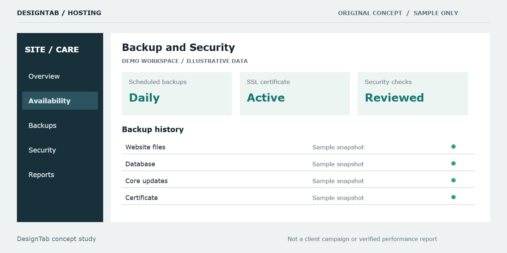Viewport: 507px width, 253px height.
Task: Click the green status dot for Website files
Action: coord(453,147)
